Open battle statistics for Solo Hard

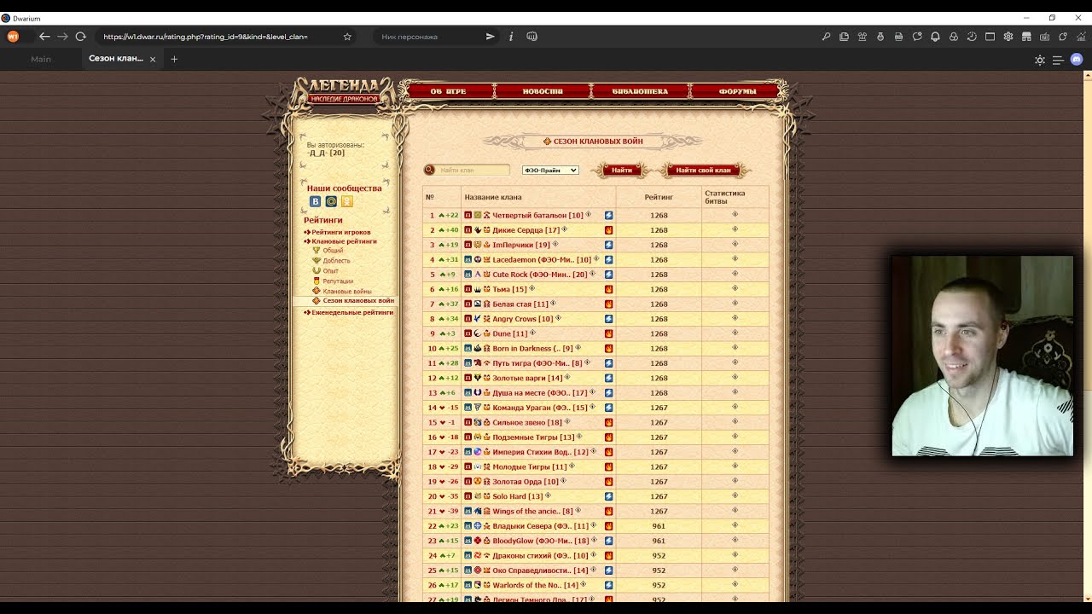(x=735, y=495)
